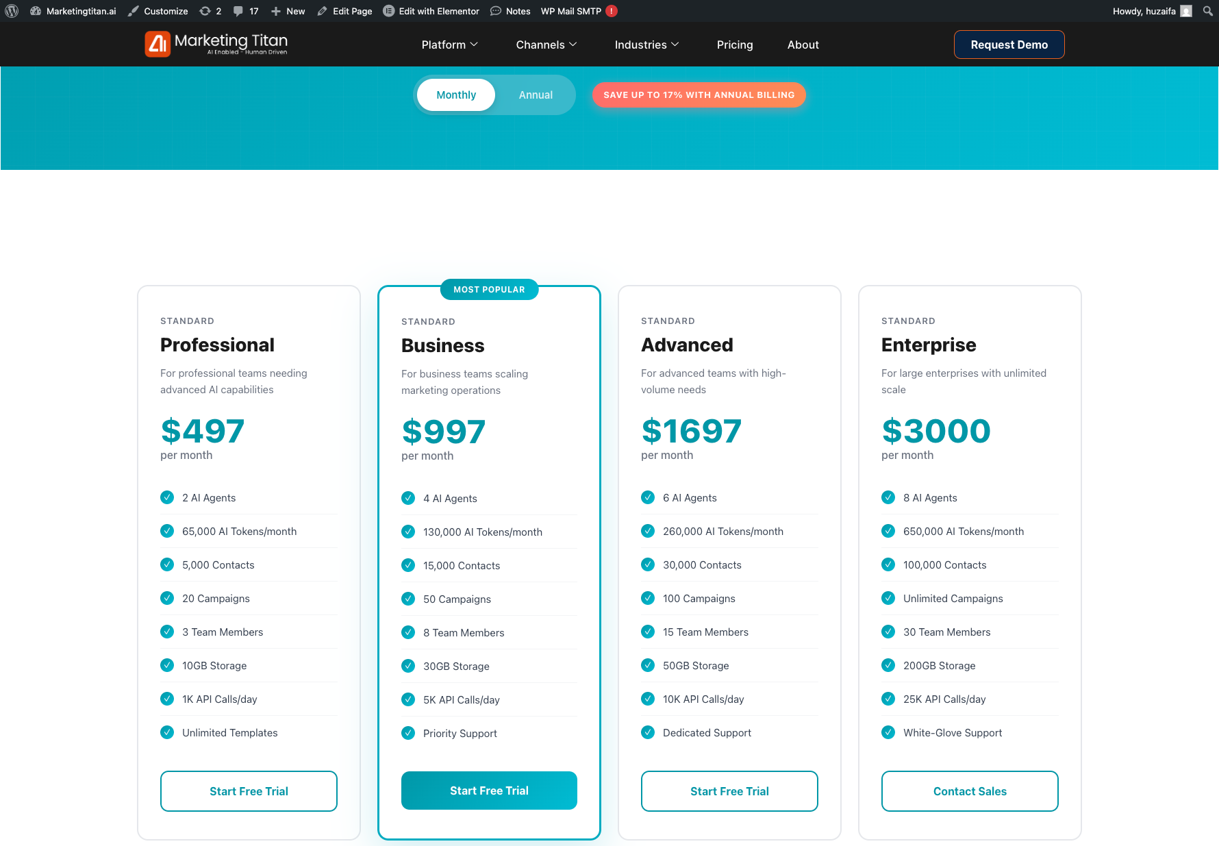Click the annual billing savings badge
Viewport: 1219px width, 846px height.
(x=699, y=95)
